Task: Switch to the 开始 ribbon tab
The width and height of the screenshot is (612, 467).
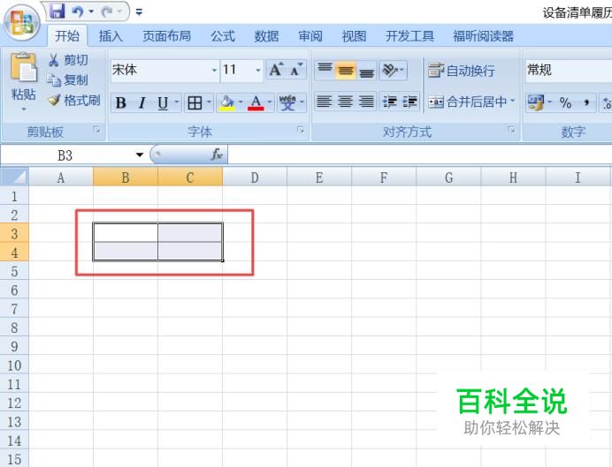Action: pyautogui.click(x=67, y=36)
